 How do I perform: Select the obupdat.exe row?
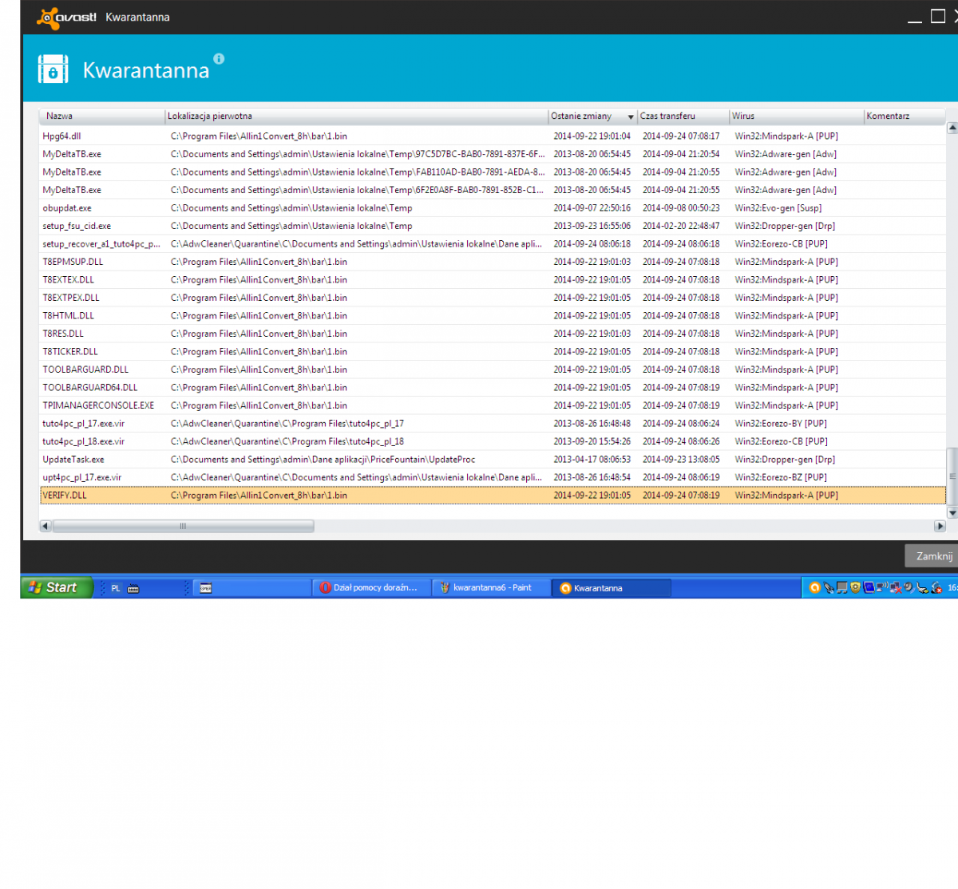(x=493, y=208)
